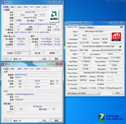Click the Socket FM1 (905) field
Viewport: 126px width, 124px height.
coord(30,18)
